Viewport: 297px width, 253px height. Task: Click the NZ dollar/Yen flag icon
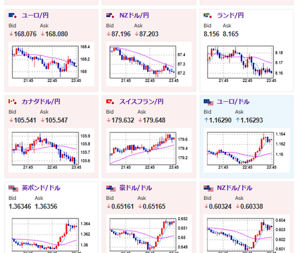[110, 15]
